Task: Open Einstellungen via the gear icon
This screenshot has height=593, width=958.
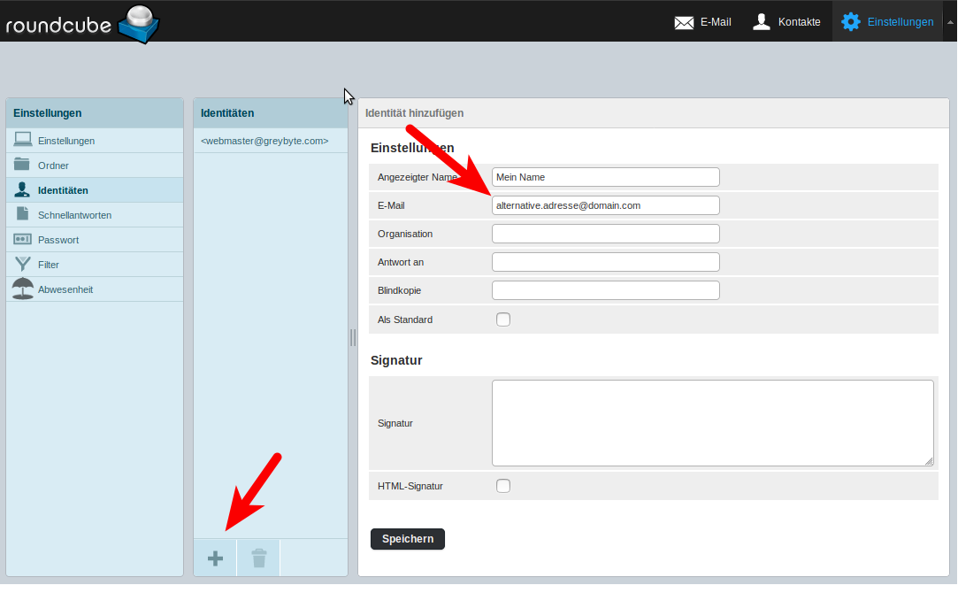Action: coord(851,22)
